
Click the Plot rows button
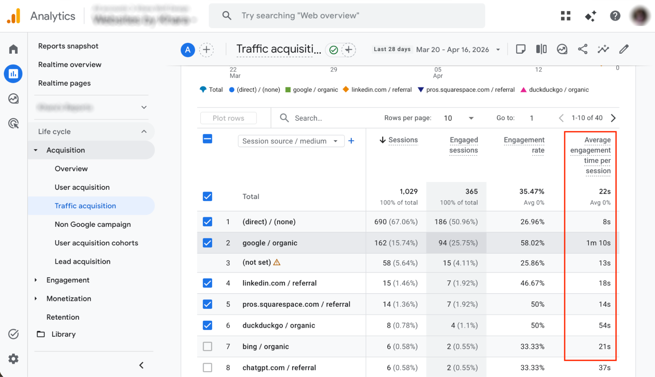pos(228,118)
